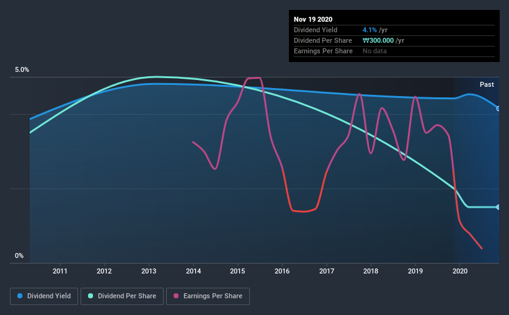Image resolution: width=509 pixels, height=315 pixels.
Task: Click the 2017 x-axis label
Action: pyautogui.click(x=327, y=271)
